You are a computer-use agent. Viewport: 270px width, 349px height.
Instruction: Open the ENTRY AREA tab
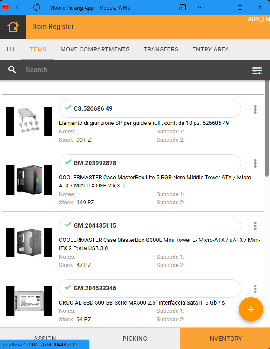tap(211, 49)
